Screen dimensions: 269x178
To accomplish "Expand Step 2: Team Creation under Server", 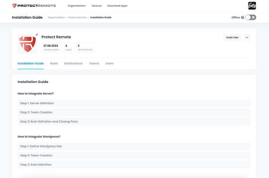I will pyautogui.click(x=134, y=112).
